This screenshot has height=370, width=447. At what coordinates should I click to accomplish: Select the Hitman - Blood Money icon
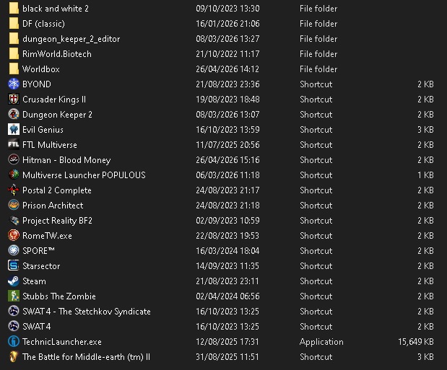tap(14, 159)
